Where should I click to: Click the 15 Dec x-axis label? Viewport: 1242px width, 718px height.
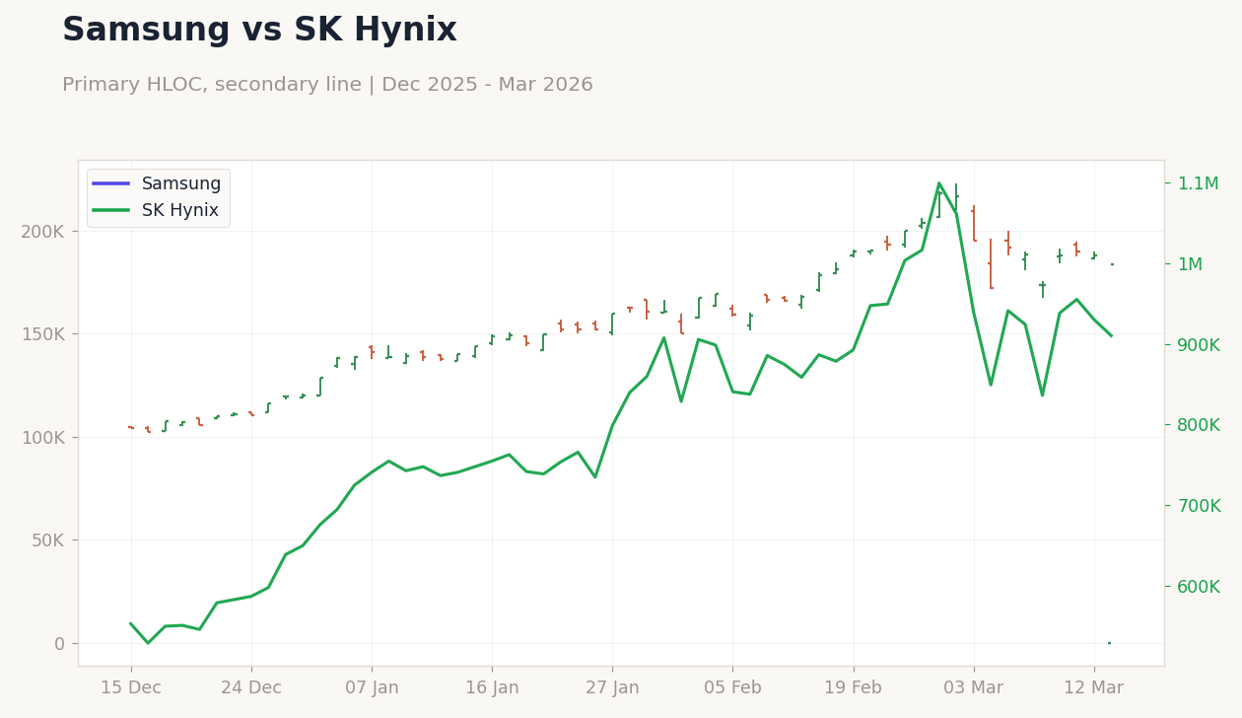tap(133, 686)
